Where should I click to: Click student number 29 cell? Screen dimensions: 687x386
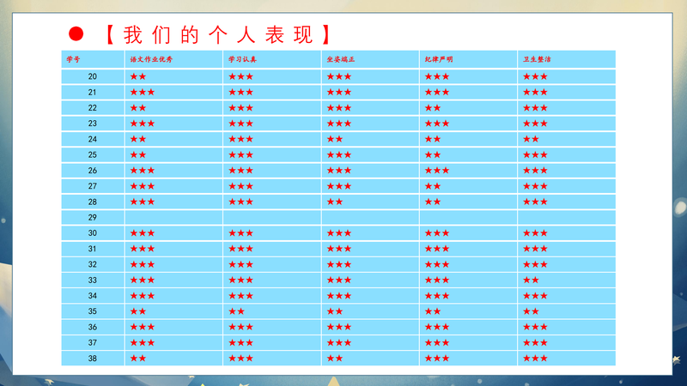93,218
